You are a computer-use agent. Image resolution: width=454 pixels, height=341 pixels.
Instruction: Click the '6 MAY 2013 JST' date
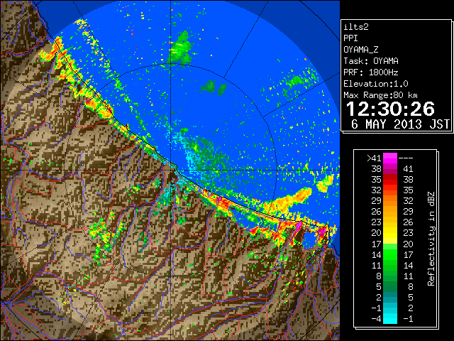coord(400,124)
